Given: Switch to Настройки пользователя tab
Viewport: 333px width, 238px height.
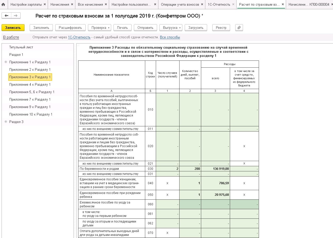Looking at the screenshot, I should 131,4.
